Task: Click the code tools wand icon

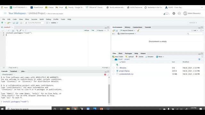Action: pos(20,31)
